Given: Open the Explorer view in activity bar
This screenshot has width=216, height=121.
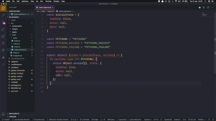Looking at the screenshot, I should pos(3,8).
